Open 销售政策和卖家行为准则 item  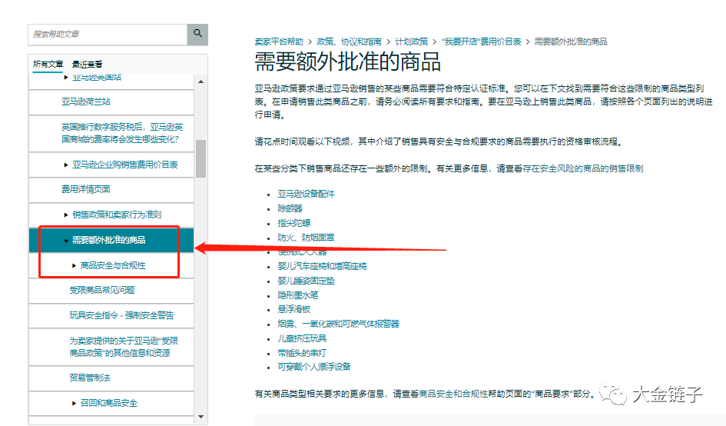click(x=117, y=215)
